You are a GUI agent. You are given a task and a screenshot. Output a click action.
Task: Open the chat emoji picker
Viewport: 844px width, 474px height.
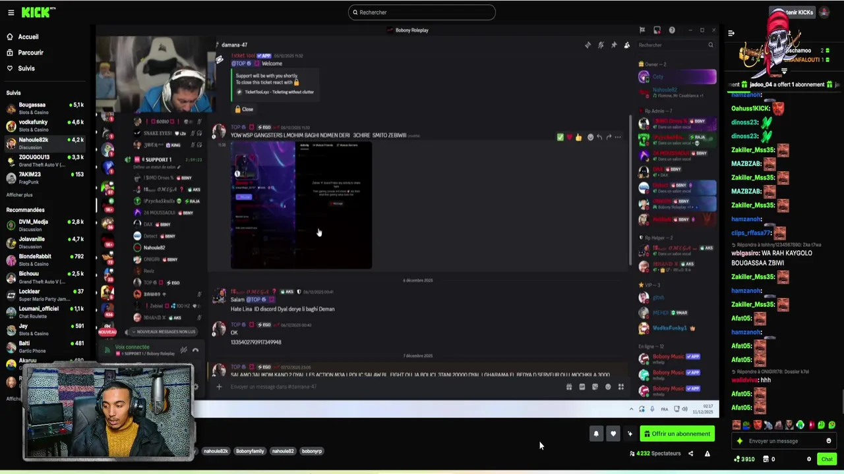(829, 441)
